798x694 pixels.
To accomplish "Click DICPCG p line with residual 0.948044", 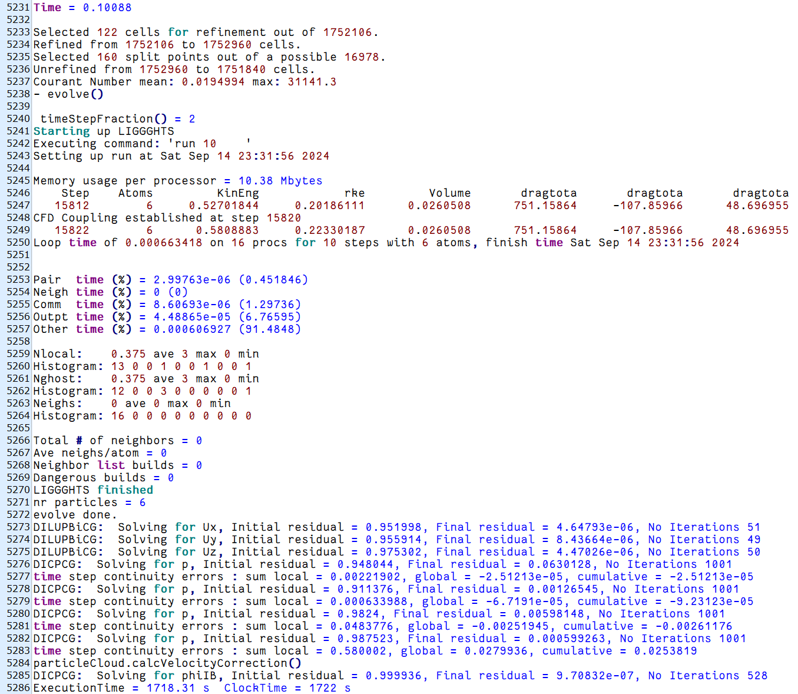I will click(x=383, y=564).
